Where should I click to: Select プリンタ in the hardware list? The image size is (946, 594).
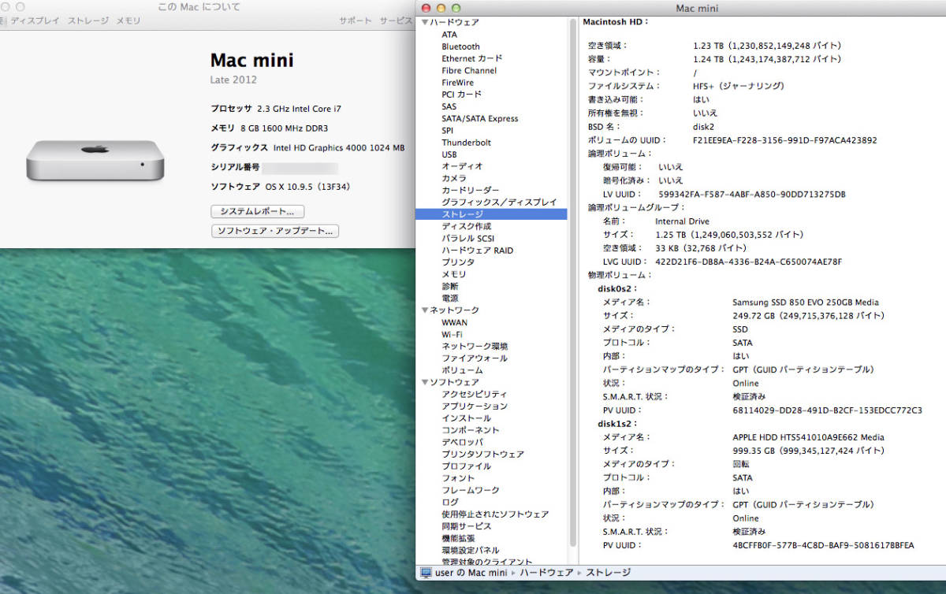pyautogui.click(x=458, y=262)
